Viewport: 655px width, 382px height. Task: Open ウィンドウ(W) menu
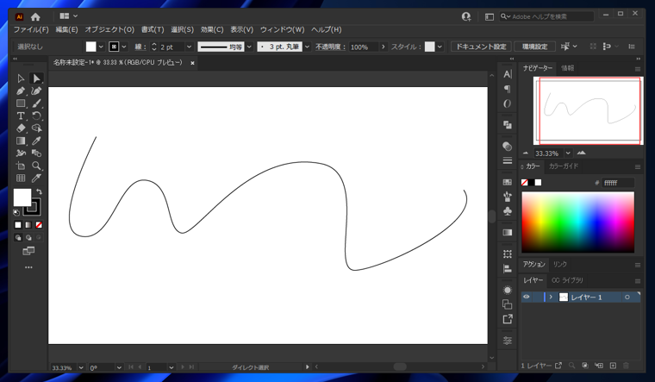point(282,29)
